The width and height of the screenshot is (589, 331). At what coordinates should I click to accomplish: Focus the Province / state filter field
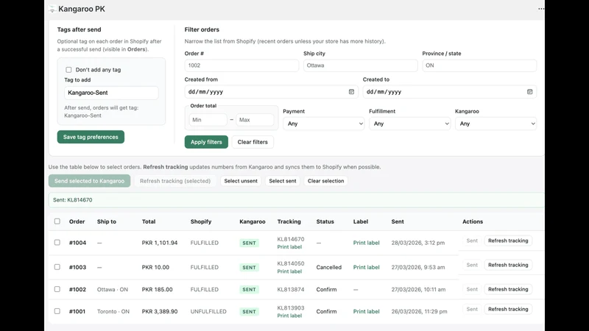[x=479, y=65]
